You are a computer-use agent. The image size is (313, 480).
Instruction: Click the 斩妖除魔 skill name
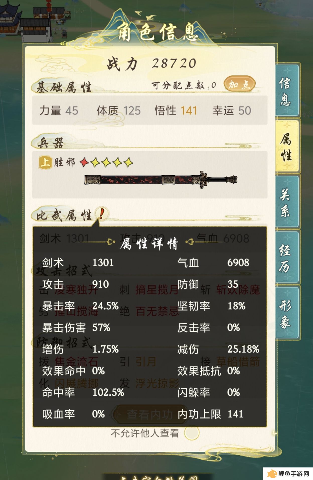(x=238, y=290)
